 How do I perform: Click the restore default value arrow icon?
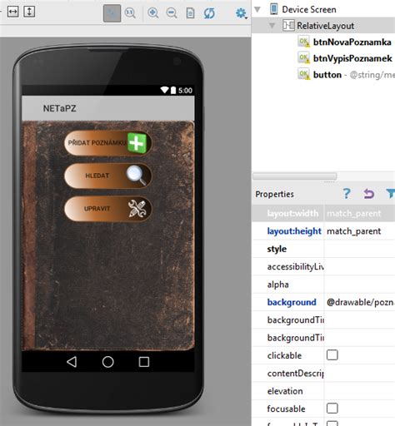[x=369, y=194]
